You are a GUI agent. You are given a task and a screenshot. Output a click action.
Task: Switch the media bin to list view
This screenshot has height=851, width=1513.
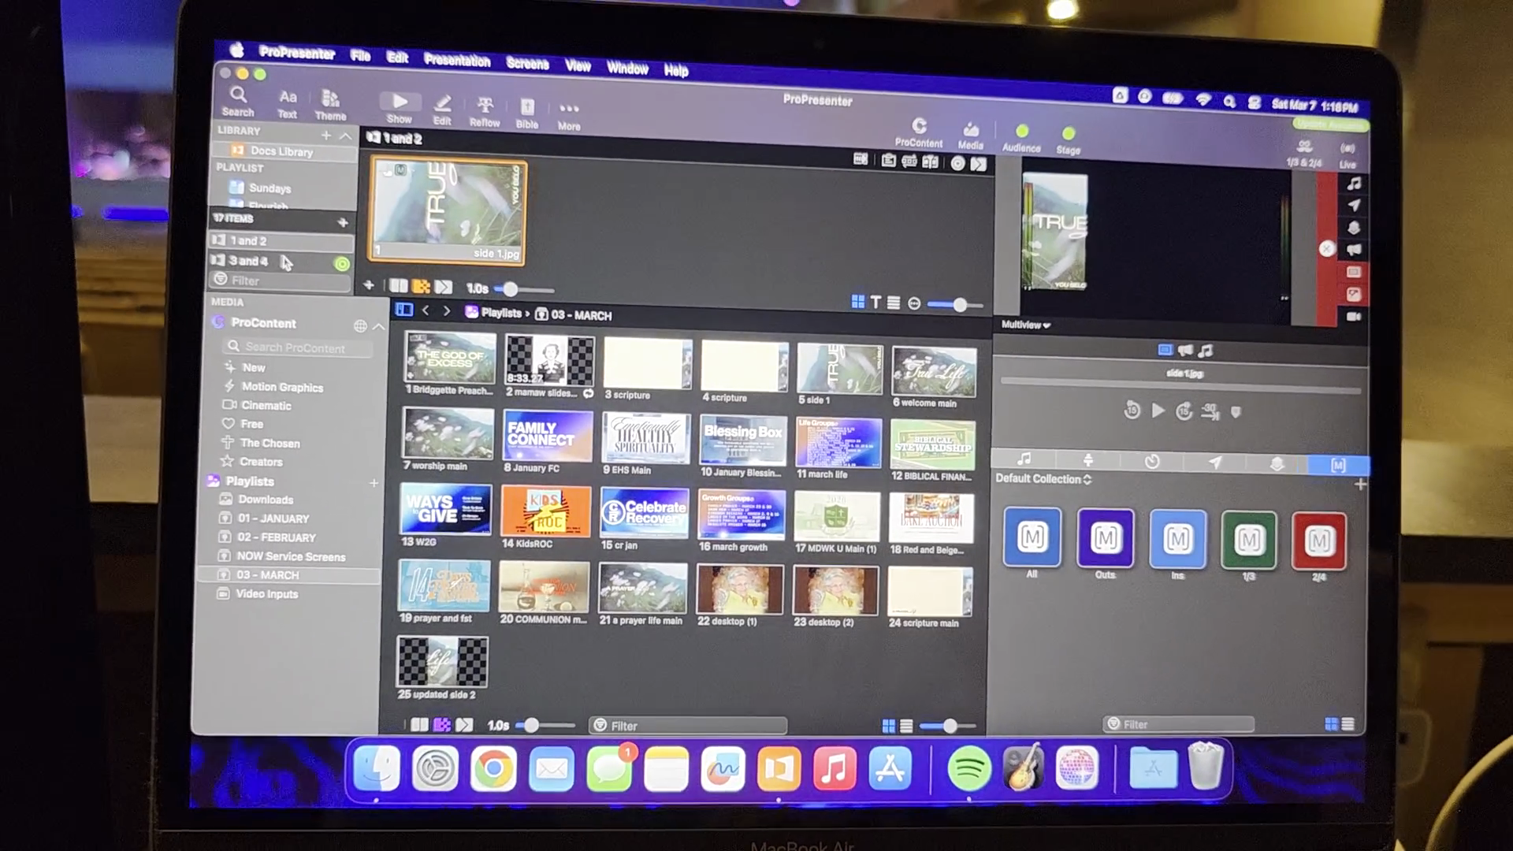click(906, 727)
